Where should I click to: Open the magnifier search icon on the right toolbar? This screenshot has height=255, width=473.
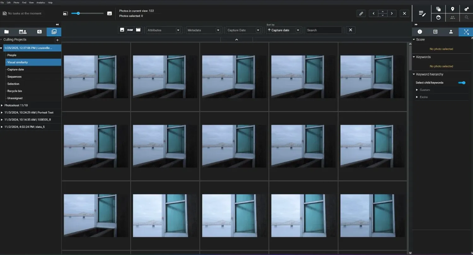(467, 18)
